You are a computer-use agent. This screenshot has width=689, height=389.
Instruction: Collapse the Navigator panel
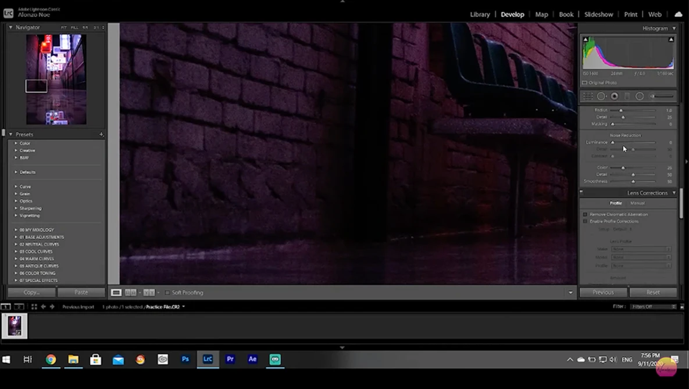tap(10, 27)
